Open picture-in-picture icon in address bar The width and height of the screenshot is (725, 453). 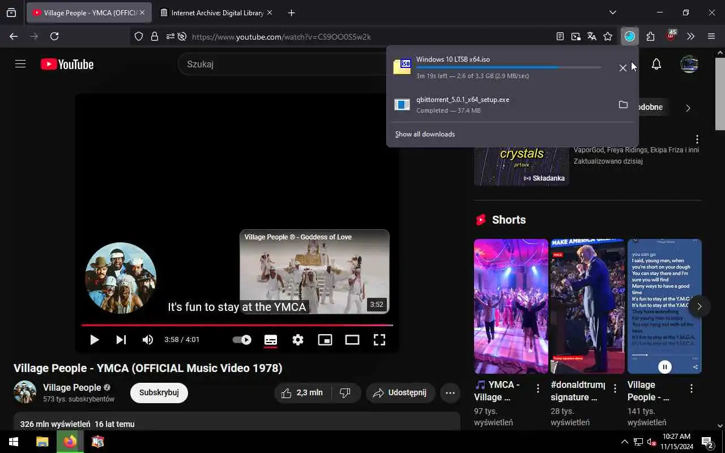click(x=576, y=36)
